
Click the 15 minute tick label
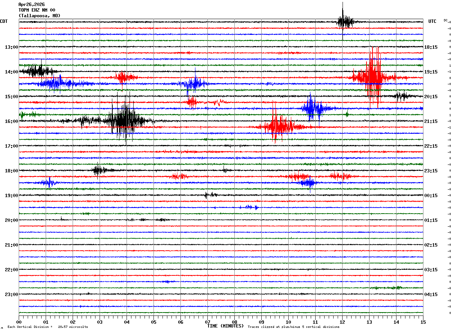423,322
